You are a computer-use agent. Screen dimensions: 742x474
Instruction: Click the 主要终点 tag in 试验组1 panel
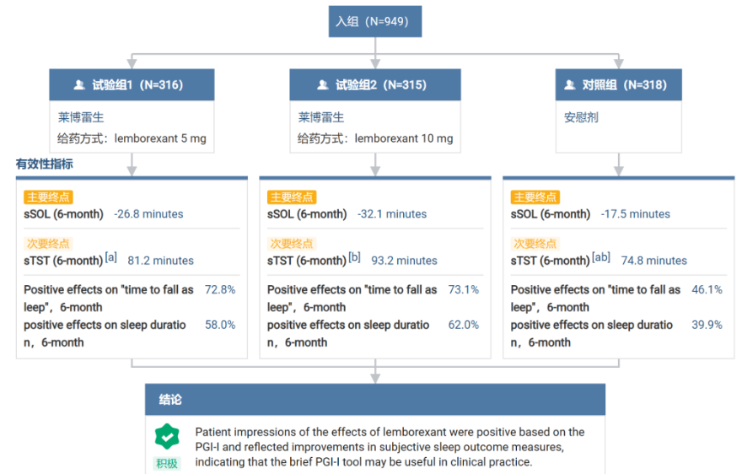pos(48,197)
